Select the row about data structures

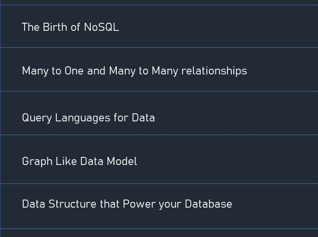pos(159,206)
